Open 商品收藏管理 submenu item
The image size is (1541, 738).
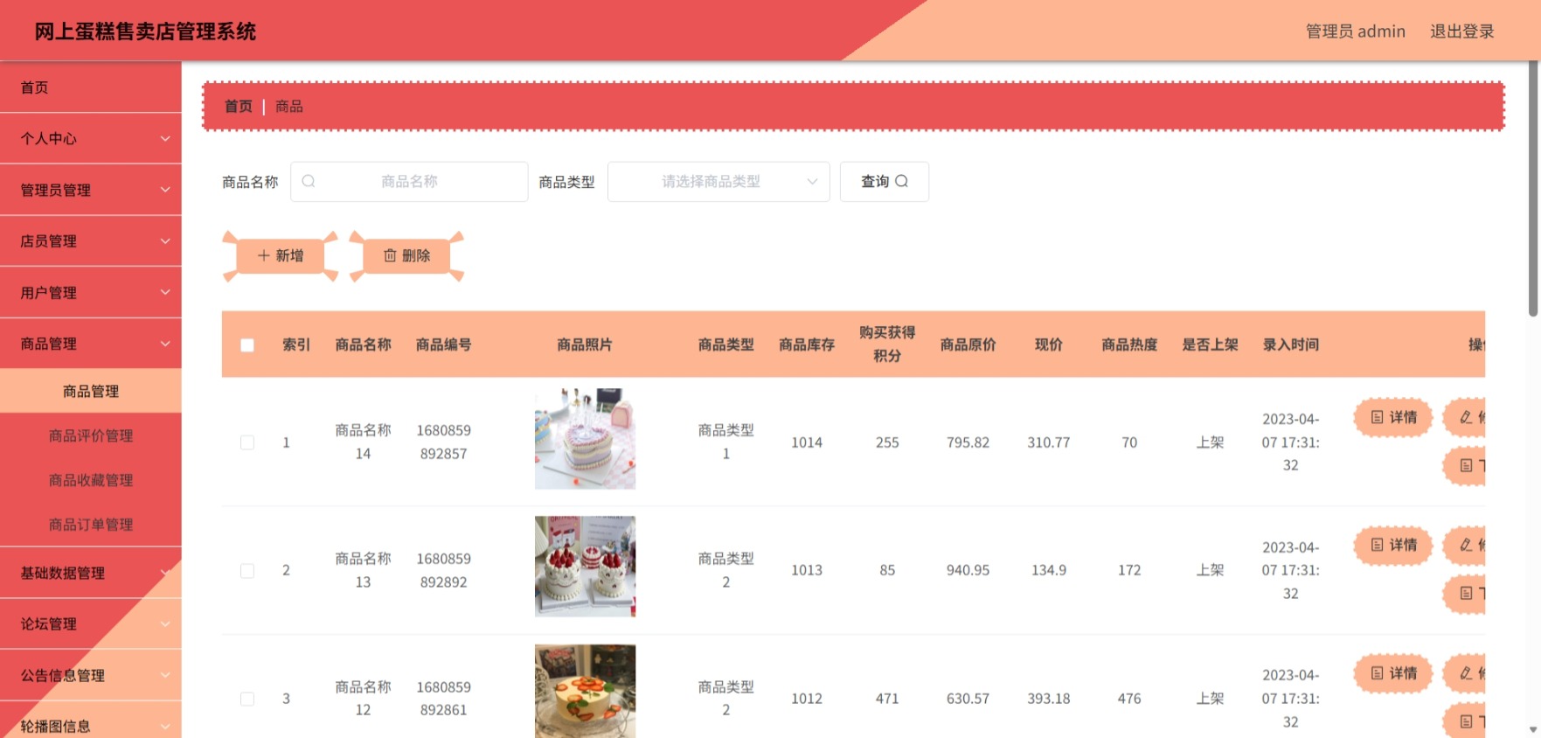(91, 480)
